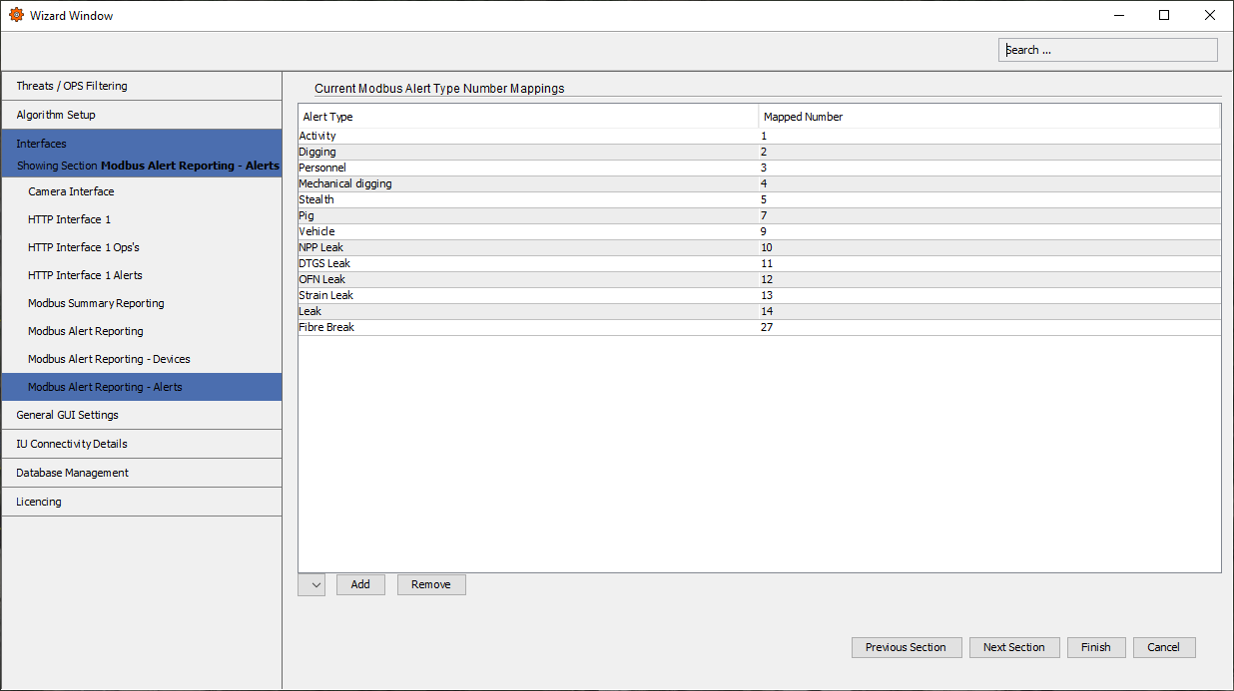The image size is (1234, 691).
Task: Click Next Section
Action: click(x=1014, y=647)
